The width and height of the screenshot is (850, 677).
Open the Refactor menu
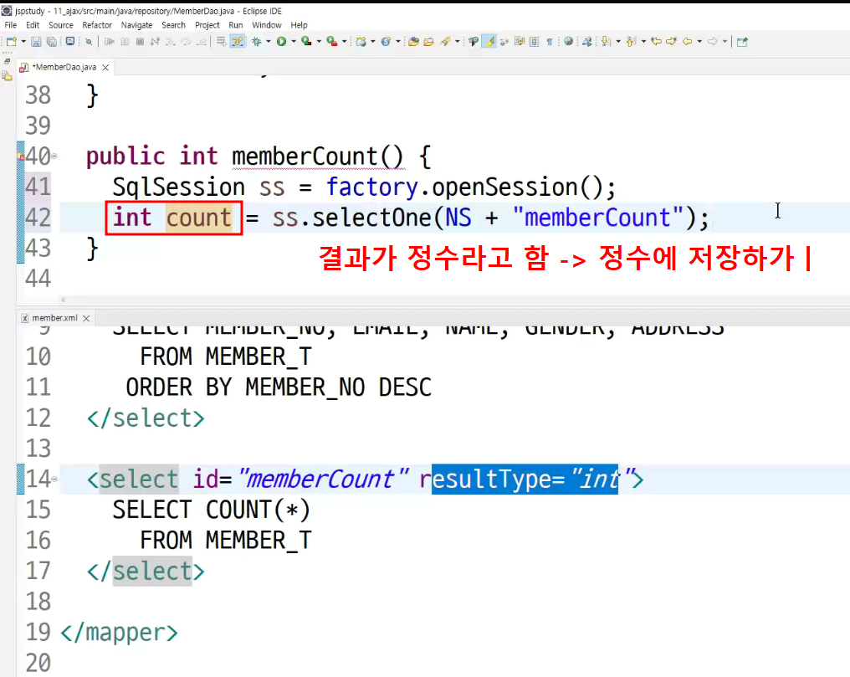pyautogui.click(x=97, y=25)
